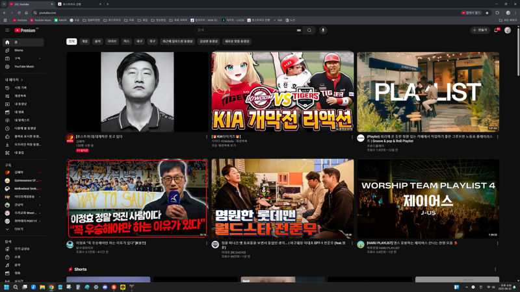Open the notifications bell
This screenshot has height=292, width=520.
point(497,30)
